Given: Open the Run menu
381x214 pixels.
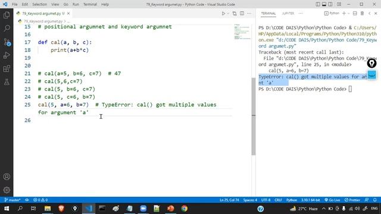Looking at the screenshot, I should [x=76, y=4].
